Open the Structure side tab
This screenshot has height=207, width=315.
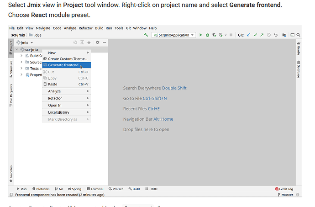11,69
